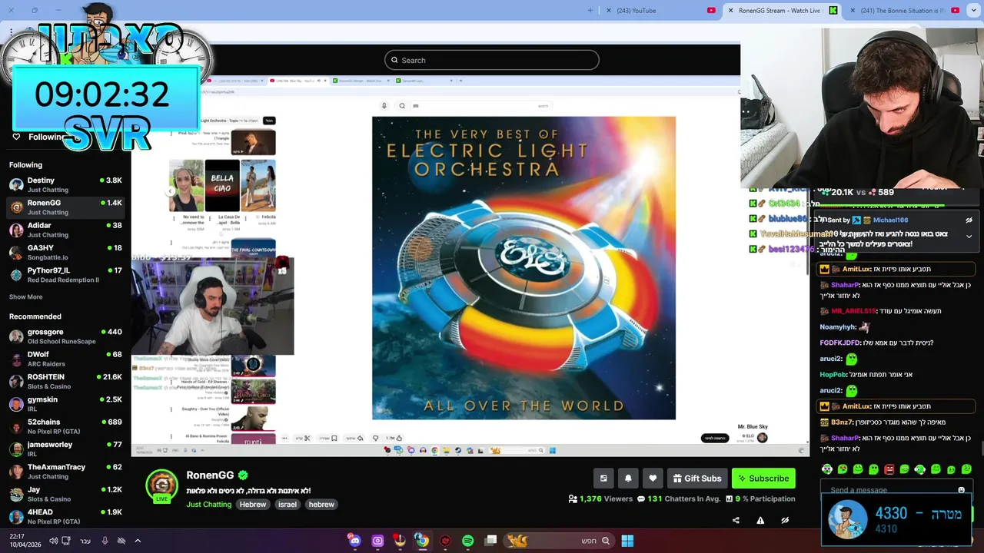Click the israel tag chip

coord(288,505)
